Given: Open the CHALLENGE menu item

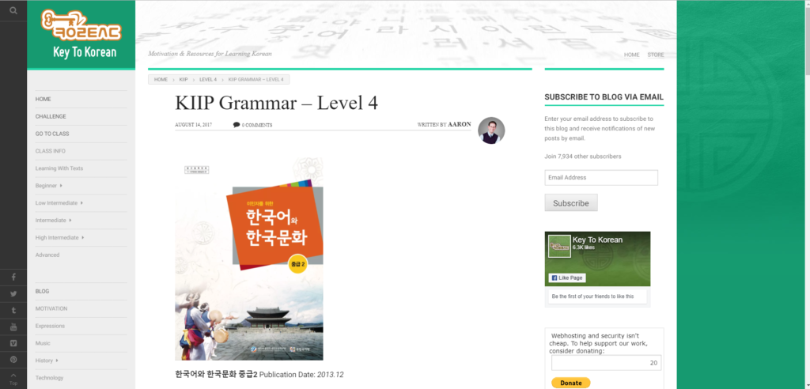Looking at the screenshot, I should [51, 116].
